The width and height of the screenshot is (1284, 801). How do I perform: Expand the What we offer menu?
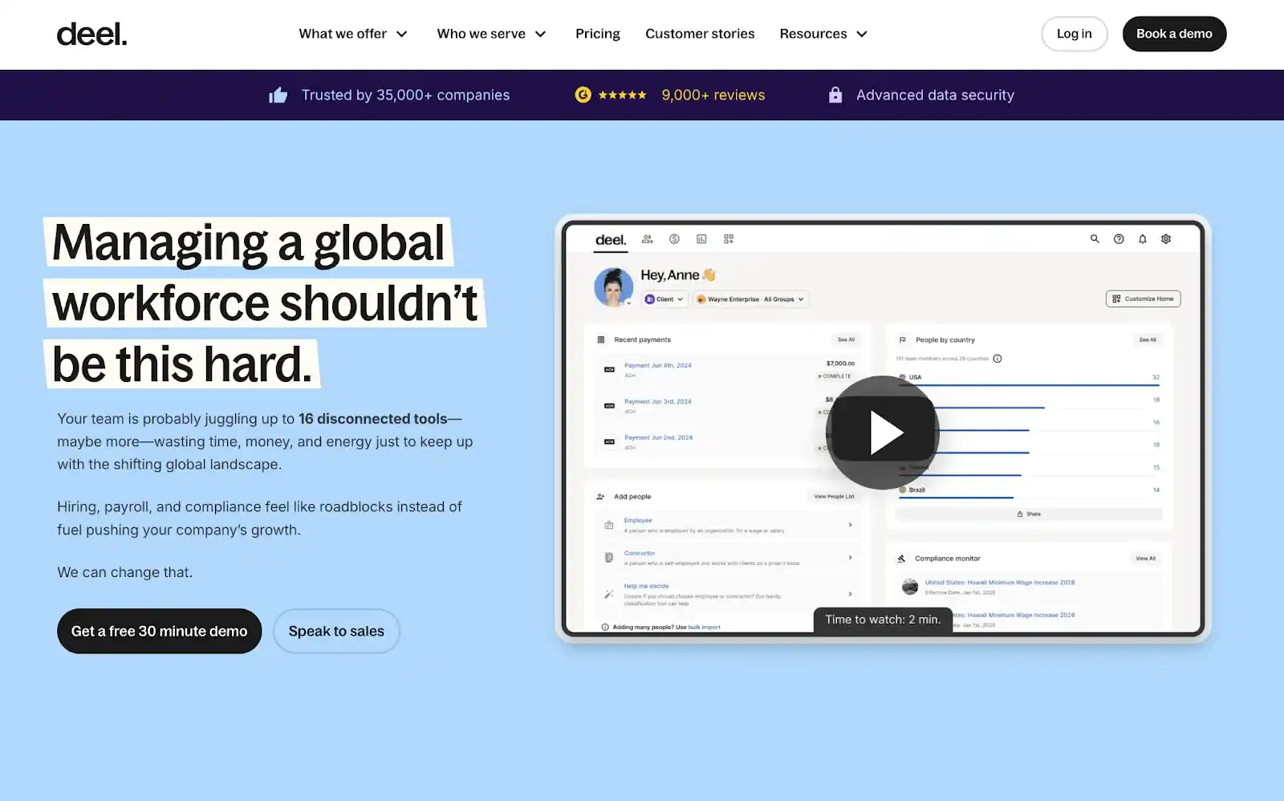pyautogui.click(x=353, y=34)
